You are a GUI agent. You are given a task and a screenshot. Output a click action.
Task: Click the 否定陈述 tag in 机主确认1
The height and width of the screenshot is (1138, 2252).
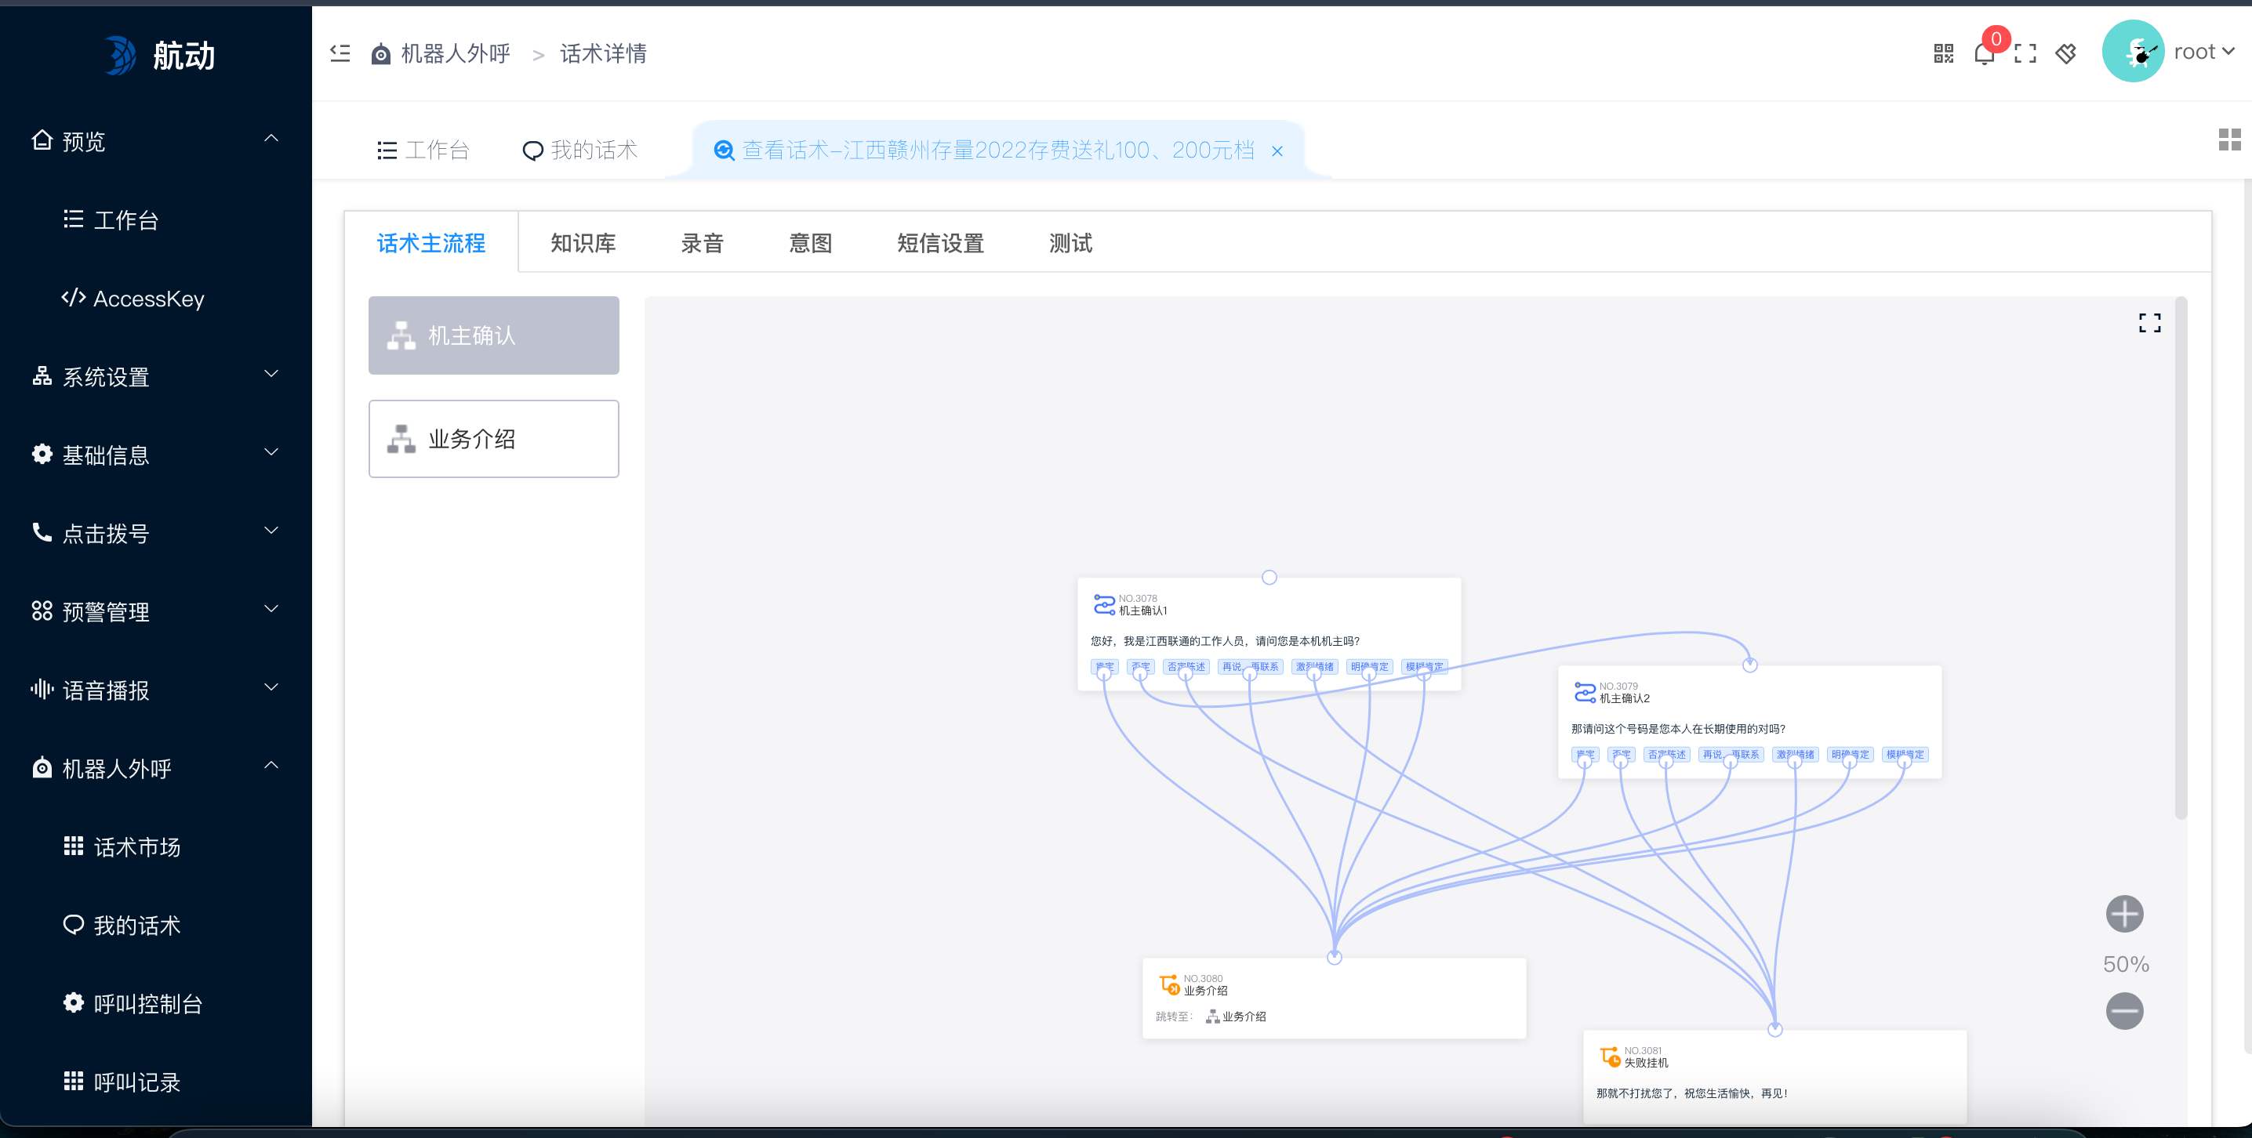1186,666
